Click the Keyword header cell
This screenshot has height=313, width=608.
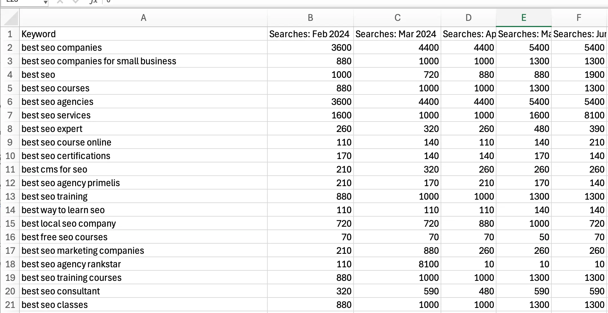coord(143,34)
